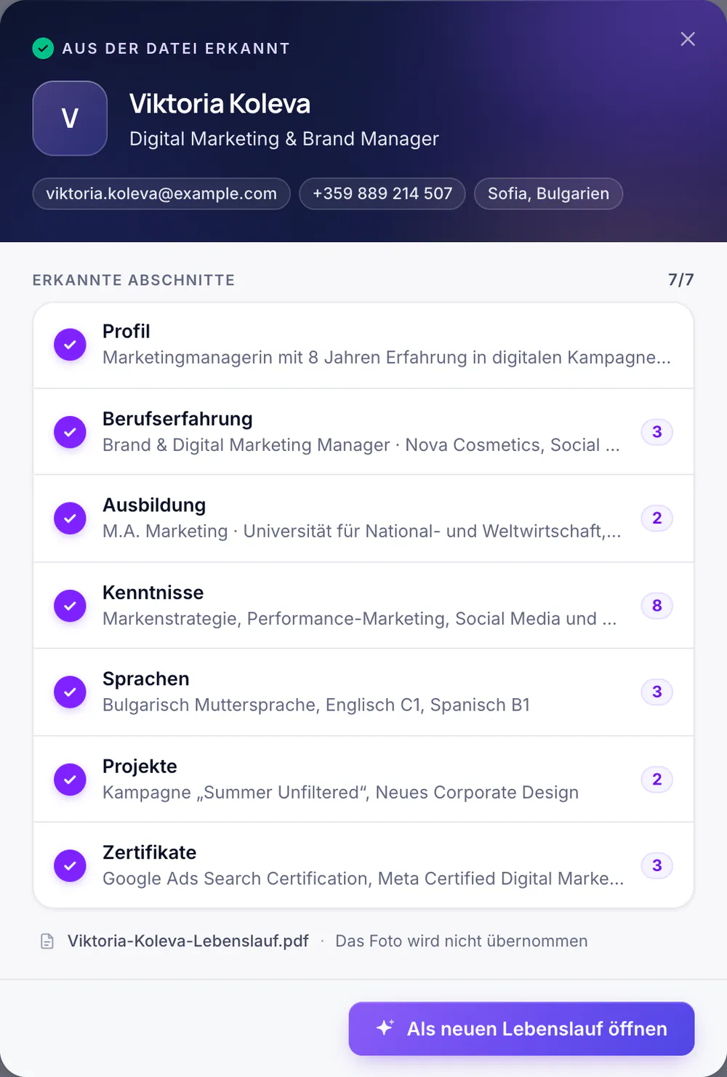The width and height of the screenshot is (727, 1077).
Task: Toggle the Berufserfahrung section checkmark
Action: [x=70, y=432]
